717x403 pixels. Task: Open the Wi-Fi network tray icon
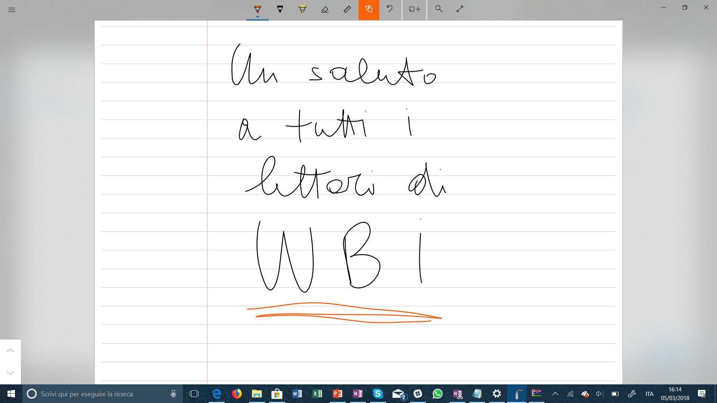pos(570,394)
